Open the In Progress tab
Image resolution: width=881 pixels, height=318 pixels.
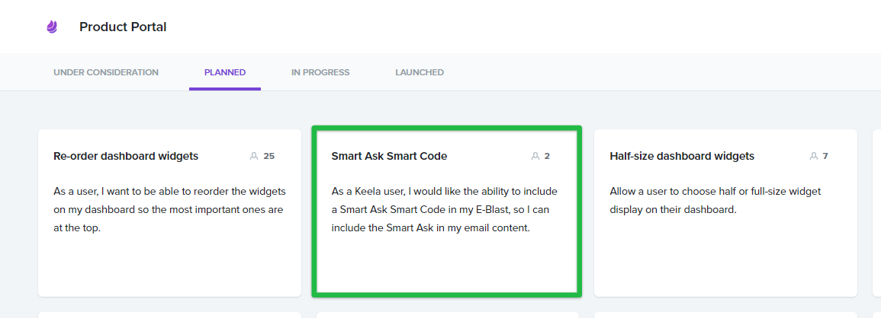(320, 72)
